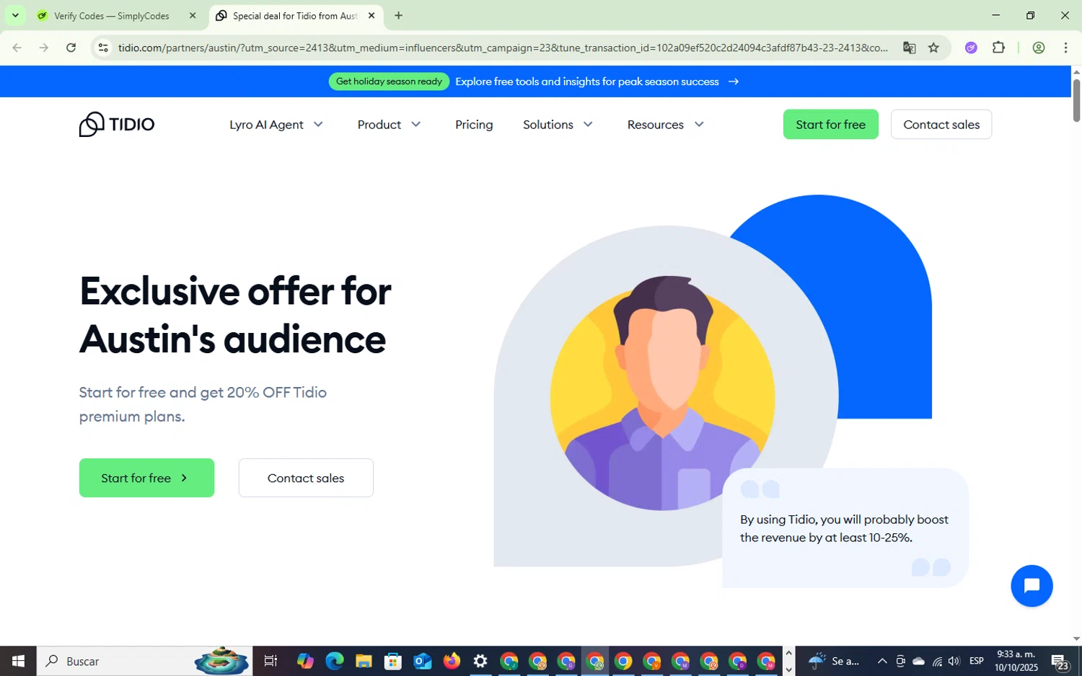1082x676 pixels.
Task: Open the Tidio chat widget bubble
Action: pos(1032,586)
